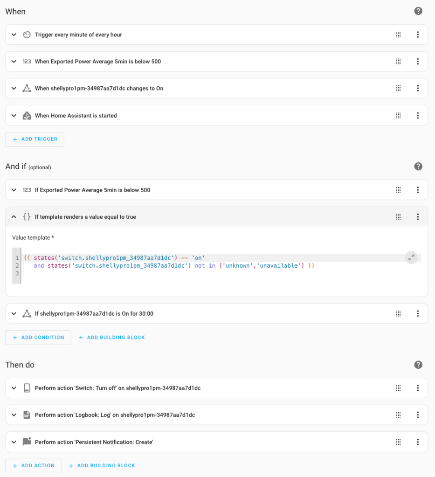Expand the 'Trigger every minute' trigger row
The image size is (435, 477).
14,35
